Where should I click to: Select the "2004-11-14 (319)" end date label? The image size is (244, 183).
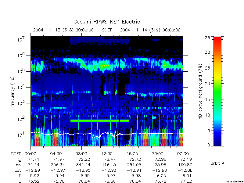(x=140, y=30)
